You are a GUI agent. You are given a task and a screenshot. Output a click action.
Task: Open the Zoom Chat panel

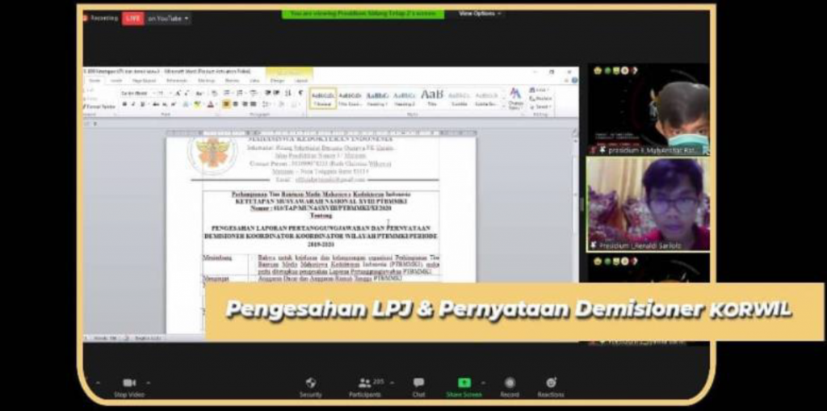(x=419, y=387)
